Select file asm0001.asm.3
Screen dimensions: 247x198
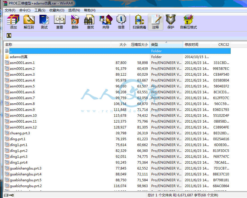click(22, 75)
